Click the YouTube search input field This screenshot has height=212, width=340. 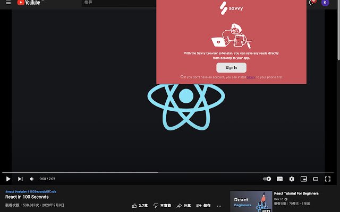coord(119,3)
